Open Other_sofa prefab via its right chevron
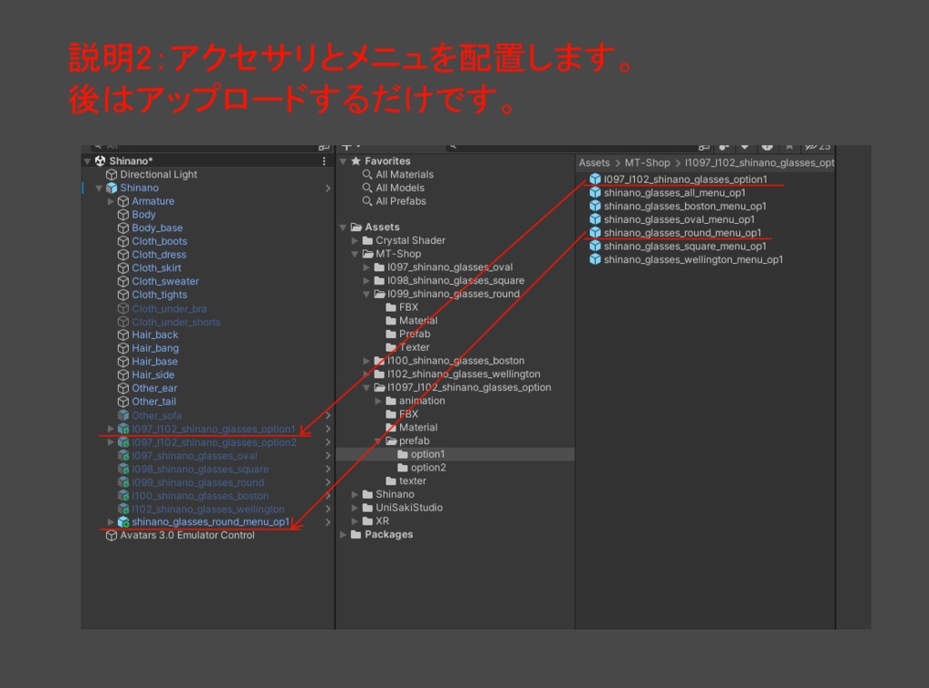The image size is (929, 688). (328, 416)
